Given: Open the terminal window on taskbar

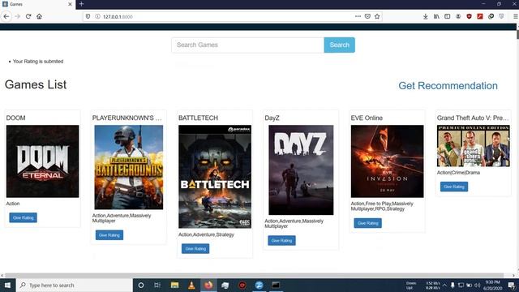Looking at the screenshot, I should tap(276, 285).
